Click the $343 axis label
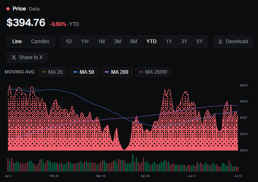Screen dimensions: 258x182 pyautogui.click(x=244, y=150)
